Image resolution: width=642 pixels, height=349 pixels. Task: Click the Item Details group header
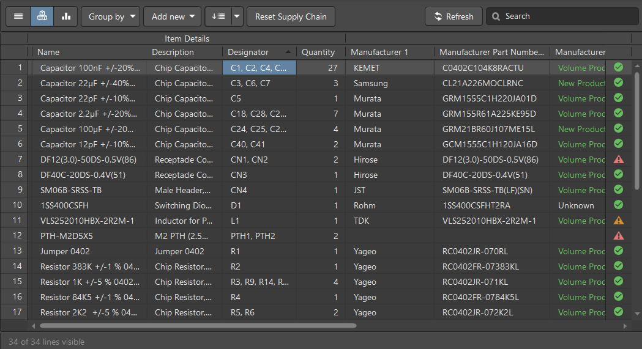[187, 39]
